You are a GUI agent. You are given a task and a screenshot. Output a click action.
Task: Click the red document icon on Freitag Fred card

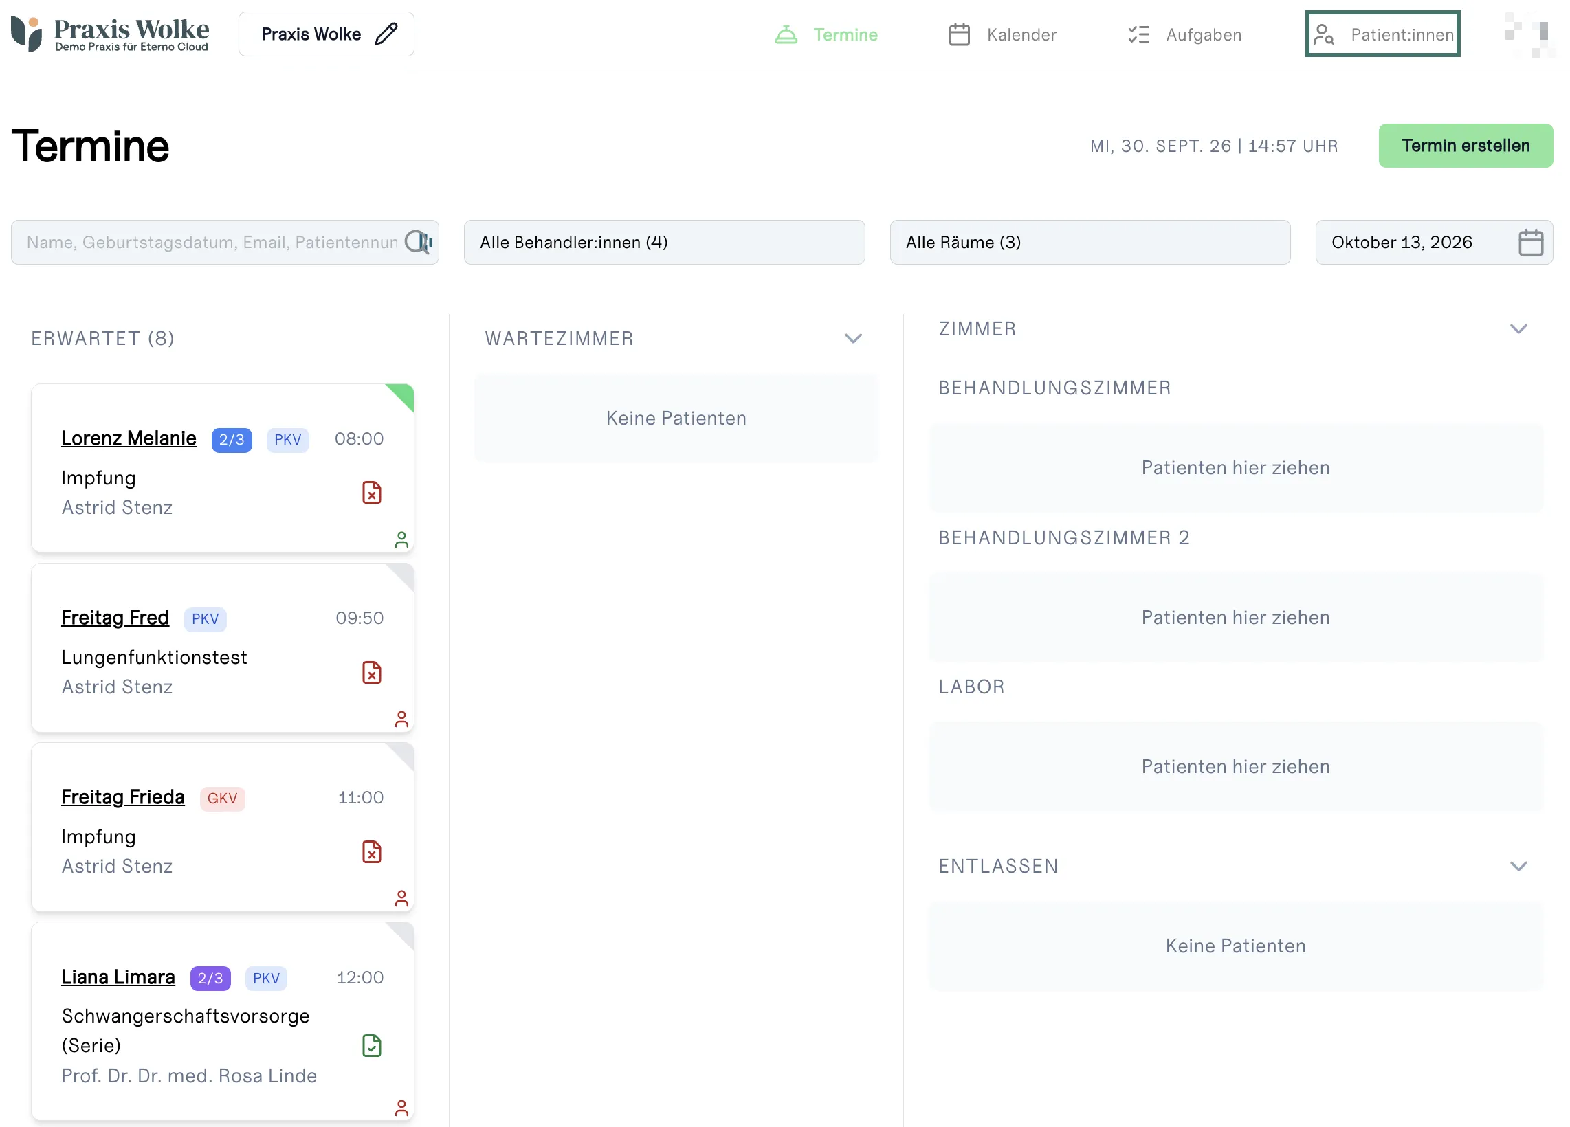[x=372, y=673]
